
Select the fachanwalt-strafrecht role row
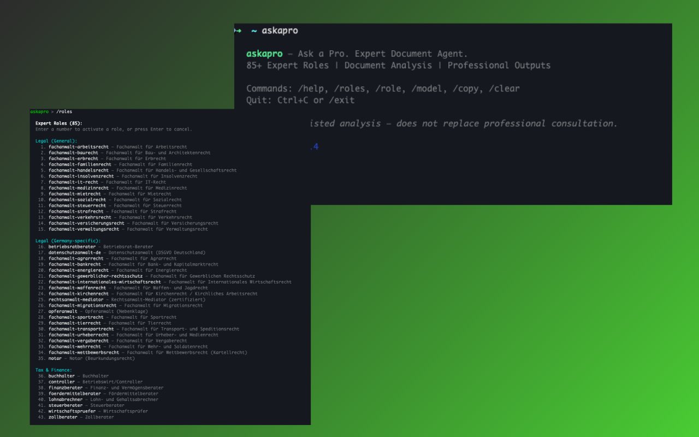[108, 211]
